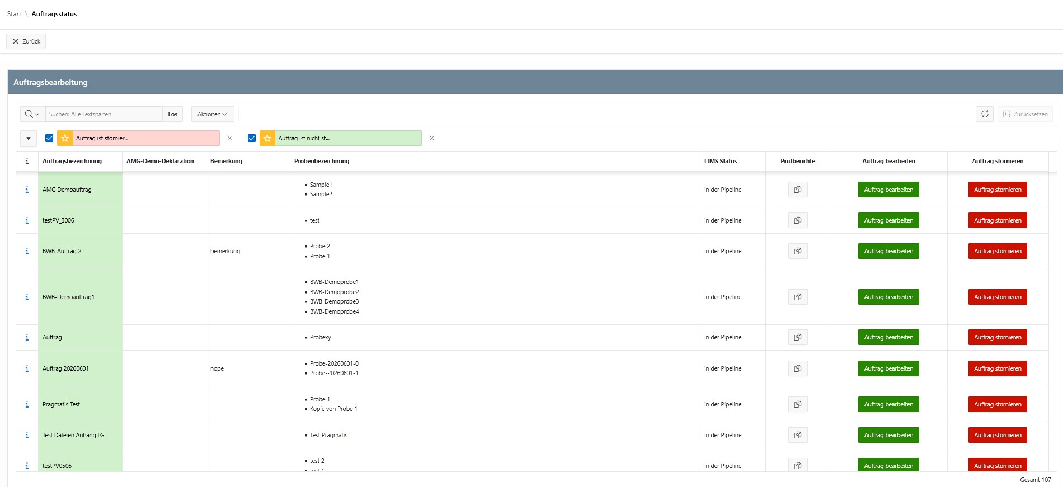The width and height of the screenshot is (1063, 487).
Task: Open Prüfberichte icon for testPV_3006
Action: 798,220
